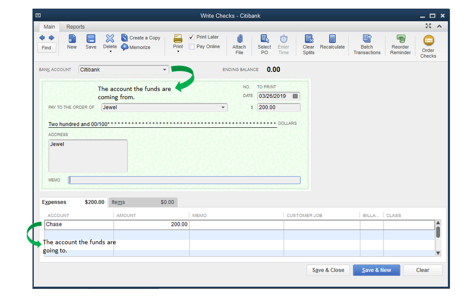Screen dimensions: 473x301
Task: Click the 200.00 amount cell
Action: pyautogui.click(x=152, y=224)
